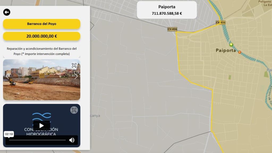Play the Confederación Hidrográfica video
The width and height of the screenshot is (272, 153).
click(41, 125)
